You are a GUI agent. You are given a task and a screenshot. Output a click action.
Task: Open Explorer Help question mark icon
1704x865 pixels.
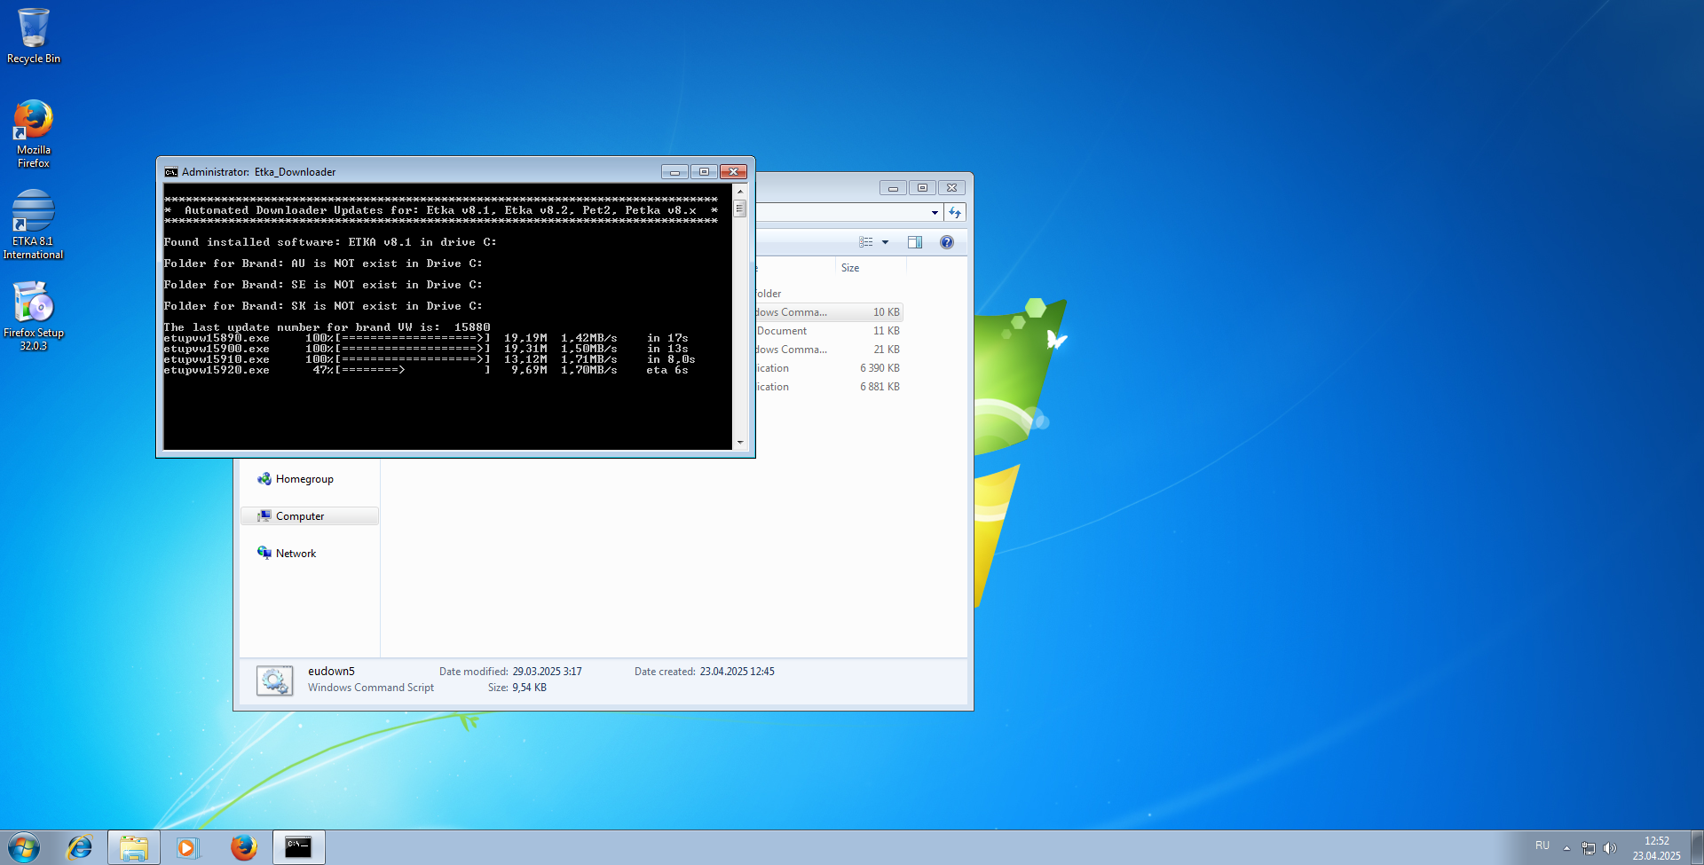[x=947, y=242]
